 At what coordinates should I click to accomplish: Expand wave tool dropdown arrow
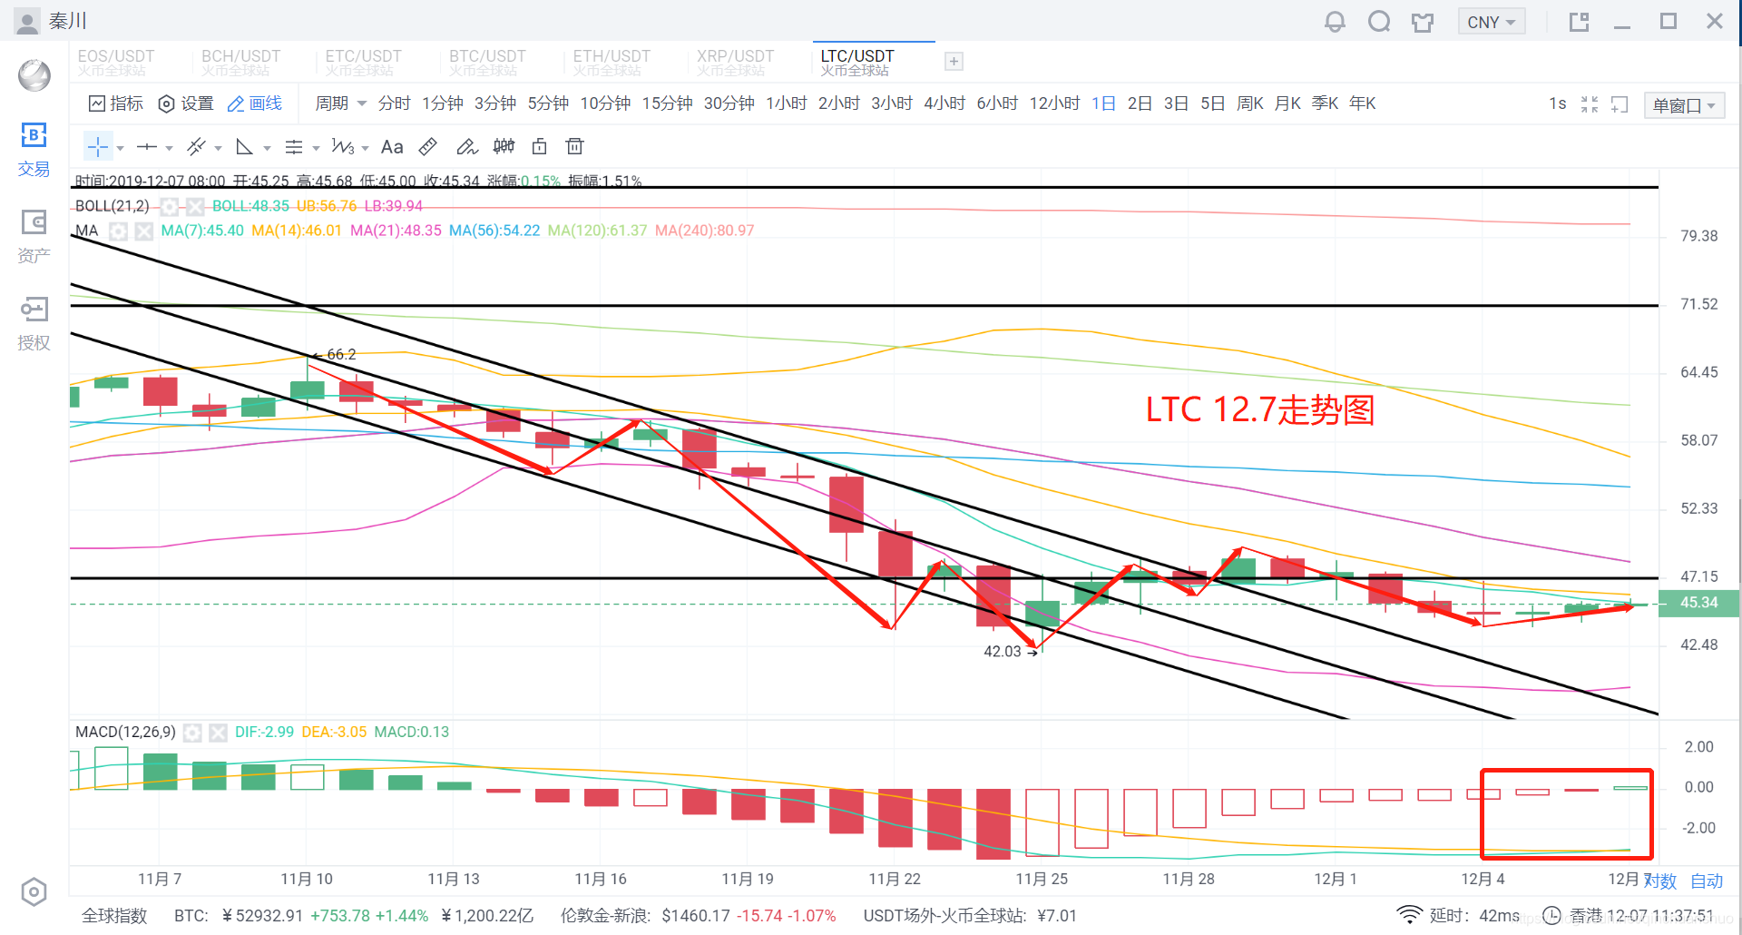tap(365, 148)
